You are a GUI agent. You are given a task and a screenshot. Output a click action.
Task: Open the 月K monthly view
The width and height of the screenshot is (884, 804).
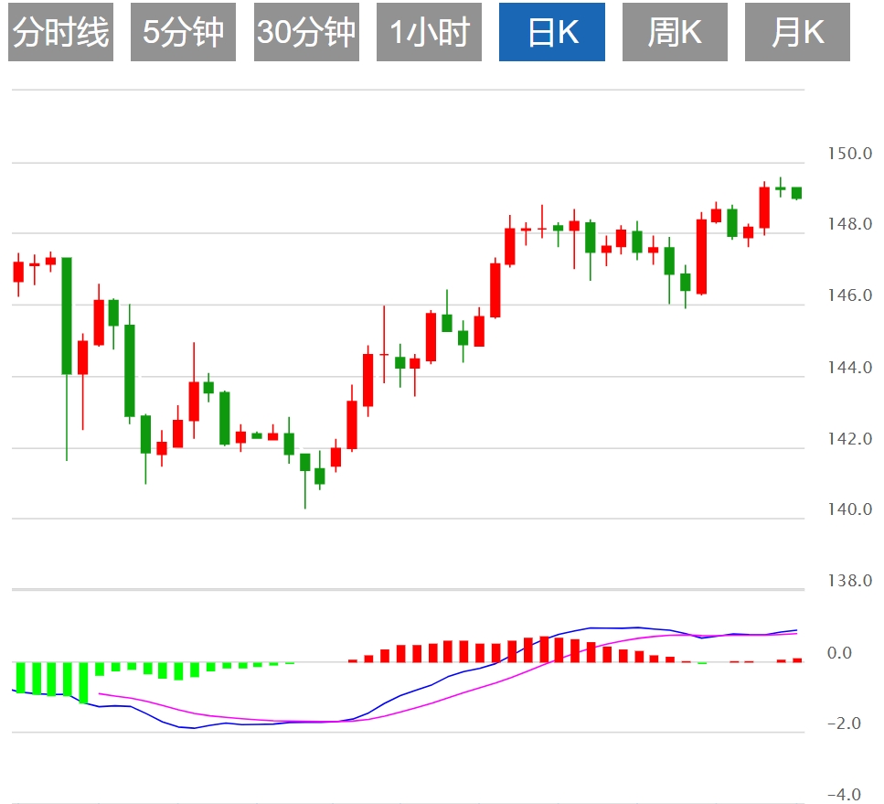pyautogui.click(x=797, y=32)
